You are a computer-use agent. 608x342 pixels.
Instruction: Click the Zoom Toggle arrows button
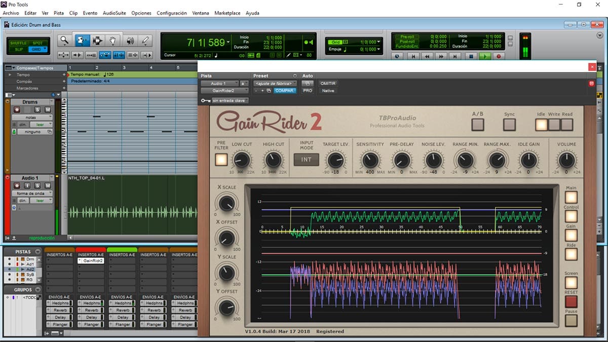pyautogui.click(x=64, y=55)
